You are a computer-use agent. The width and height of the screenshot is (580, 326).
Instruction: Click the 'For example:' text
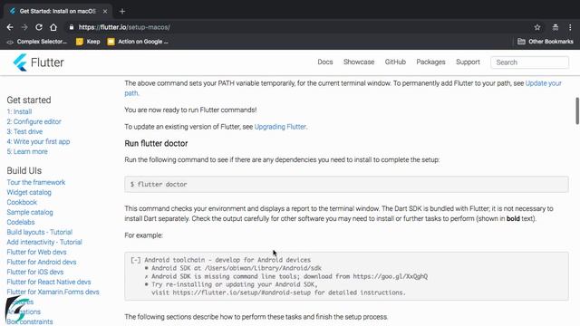[x=143, y=235]
